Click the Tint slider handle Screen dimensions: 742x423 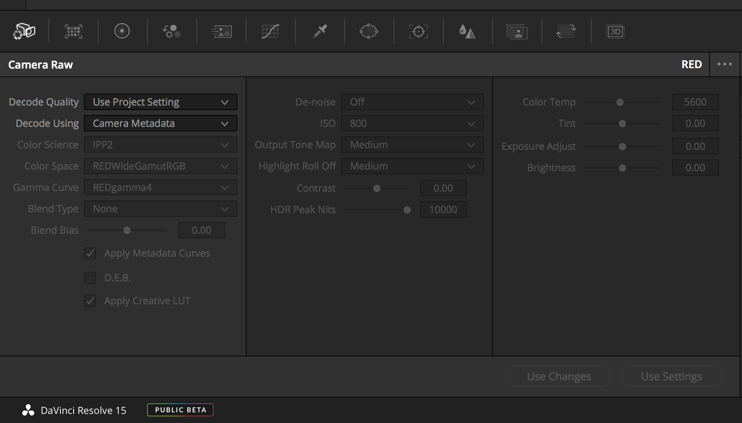coord(622,124)
